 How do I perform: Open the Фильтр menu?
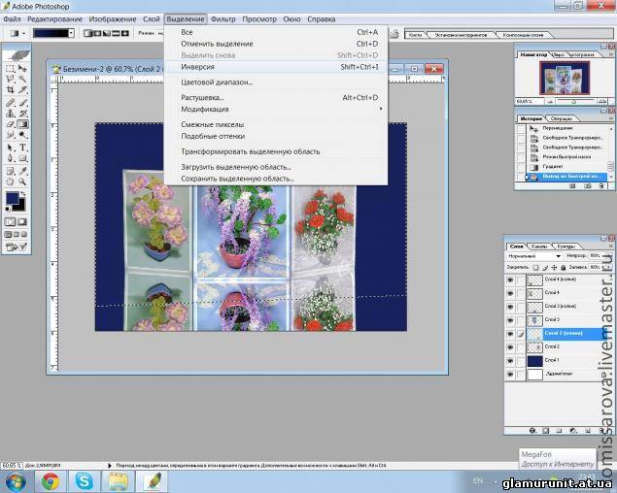223,18
